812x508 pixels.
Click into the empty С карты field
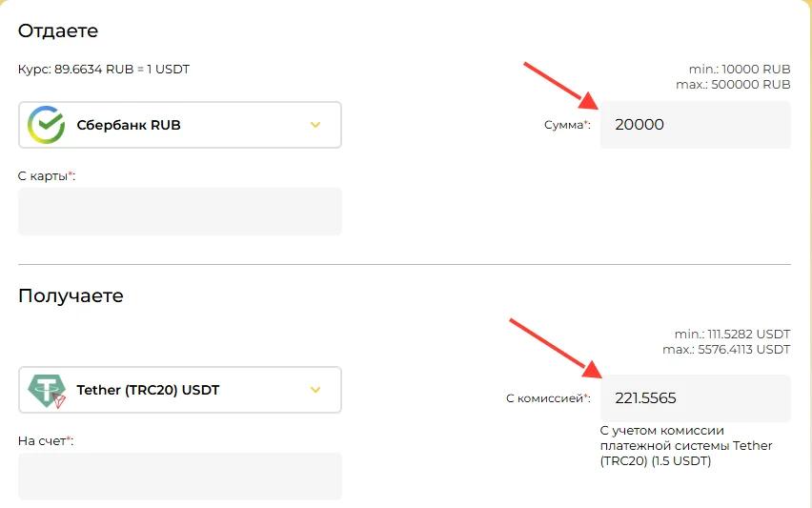click(180, 212)
